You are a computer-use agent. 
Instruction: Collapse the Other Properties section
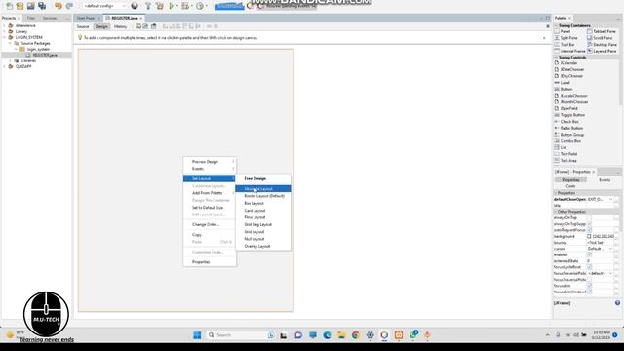coord(556,212)
